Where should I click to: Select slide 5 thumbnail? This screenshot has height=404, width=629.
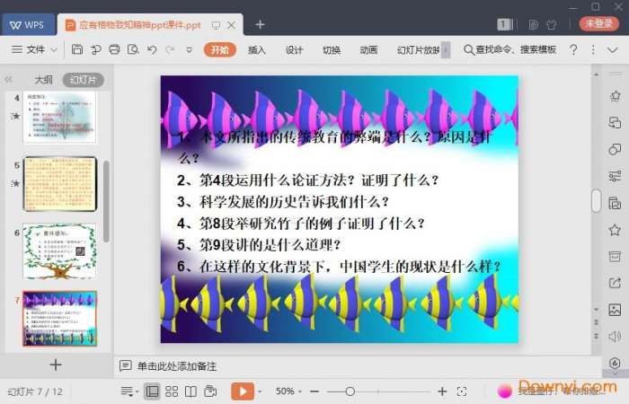click(60, 184)
